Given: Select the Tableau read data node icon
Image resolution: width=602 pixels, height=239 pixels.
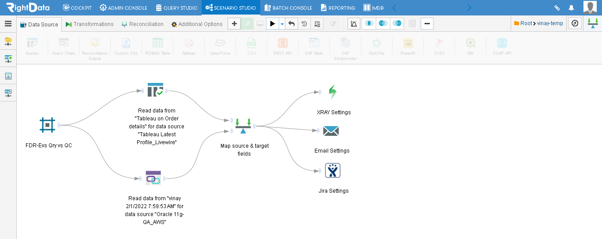Looking at the screenshot, I should pos(155,90).
